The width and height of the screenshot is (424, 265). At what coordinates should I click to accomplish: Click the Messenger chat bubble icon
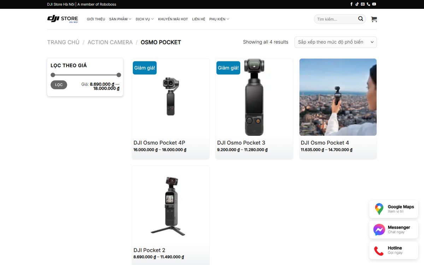379,230
